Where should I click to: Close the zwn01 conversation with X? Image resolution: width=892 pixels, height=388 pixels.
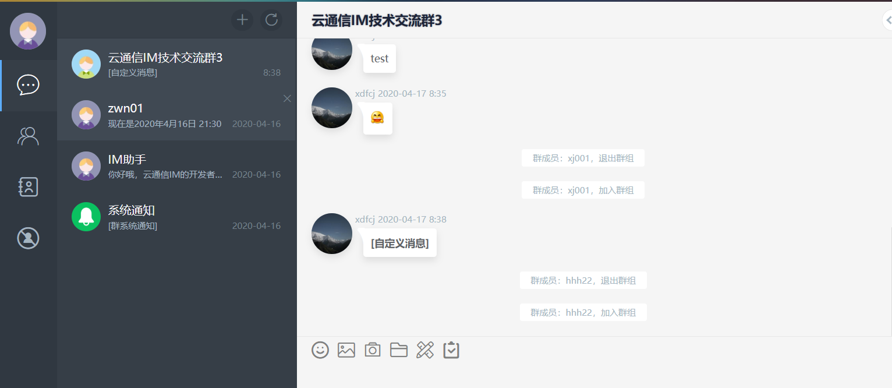tap(287, 98)
